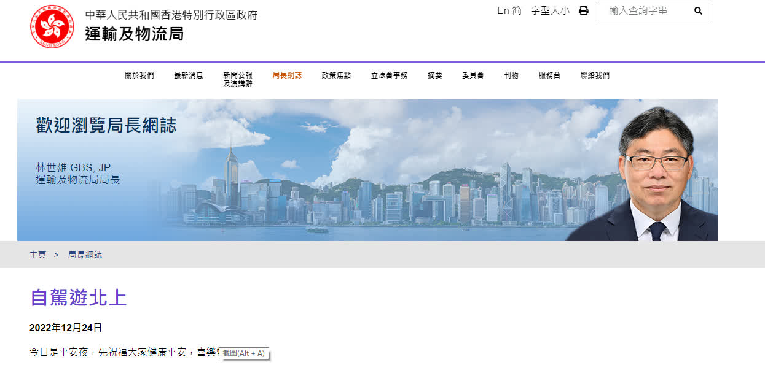
Task: Open the 字型大小 font size option
Action: 550,10
